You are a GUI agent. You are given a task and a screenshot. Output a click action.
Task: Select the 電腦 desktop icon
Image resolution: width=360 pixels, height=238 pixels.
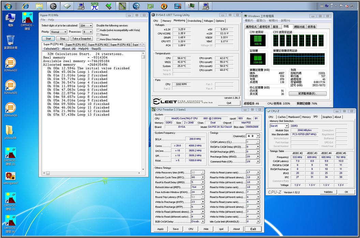pyautogui.click(x=10, y=20)
